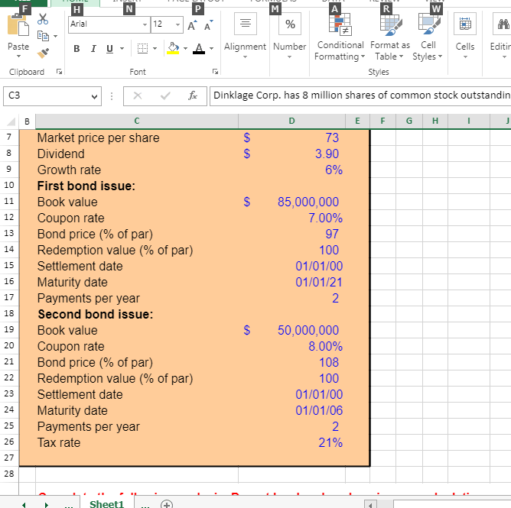Add a new sheet plus button
This screenshot has height=508, width=511.
[167, 504]
